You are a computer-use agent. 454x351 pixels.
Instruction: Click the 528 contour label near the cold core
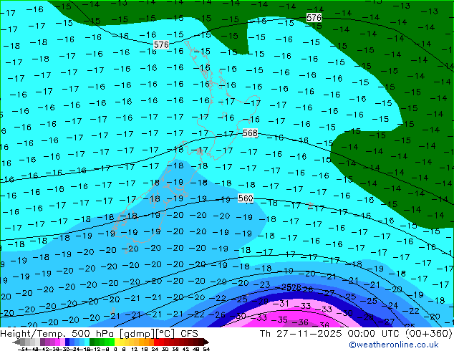pos(294,287)
